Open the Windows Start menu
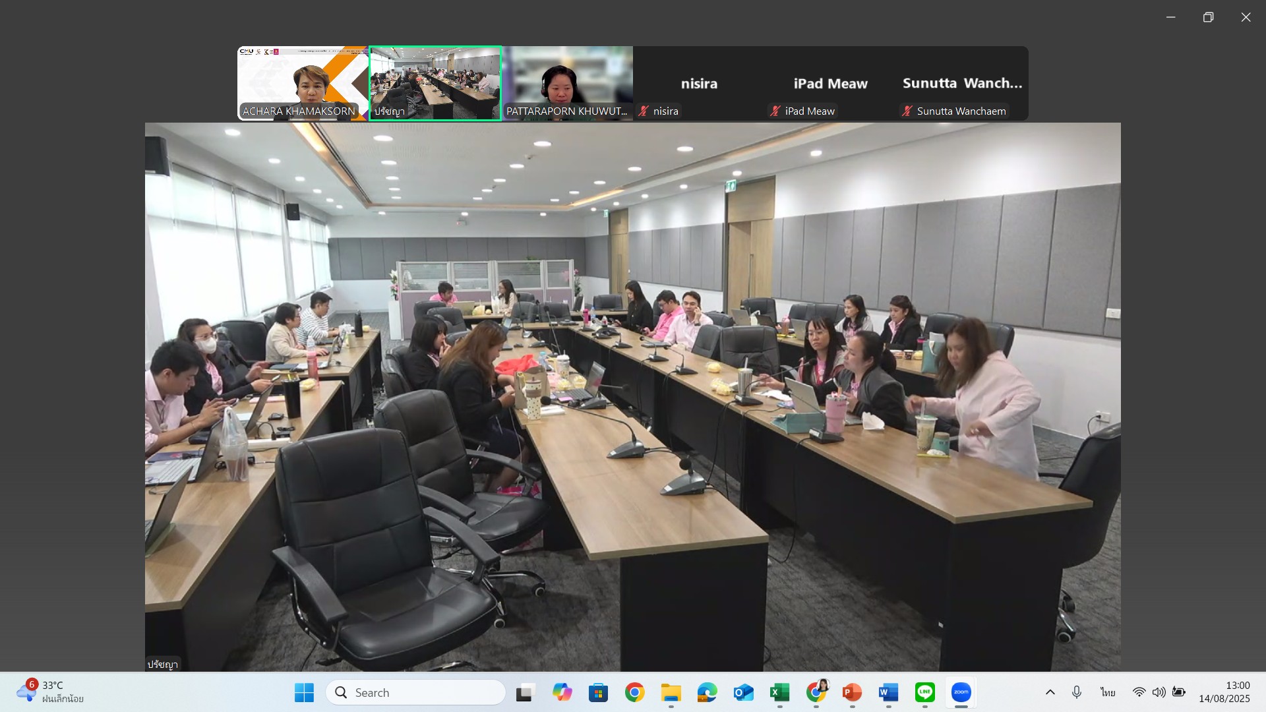This screenshot has width=1266, height=712. tap(304, 692)
